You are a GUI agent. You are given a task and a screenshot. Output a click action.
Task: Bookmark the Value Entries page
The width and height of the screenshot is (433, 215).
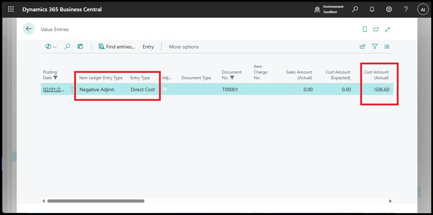point(365,29)
